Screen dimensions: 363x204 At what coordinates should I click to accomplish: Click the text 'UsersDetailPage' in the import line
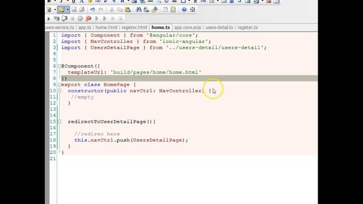pyautogui.click(x=115, y=48)
